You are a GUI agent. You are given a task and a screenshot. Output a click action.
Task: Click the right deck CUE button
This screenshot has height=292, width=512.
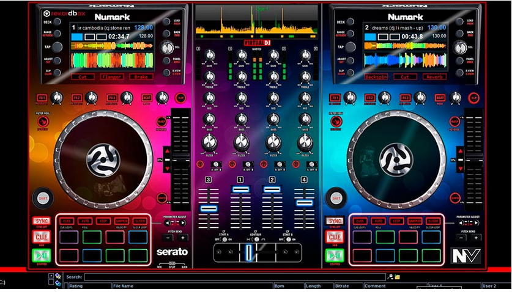[x=335, y=237]
